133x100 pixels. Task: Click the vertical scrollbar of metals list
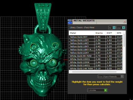(124, 40)
